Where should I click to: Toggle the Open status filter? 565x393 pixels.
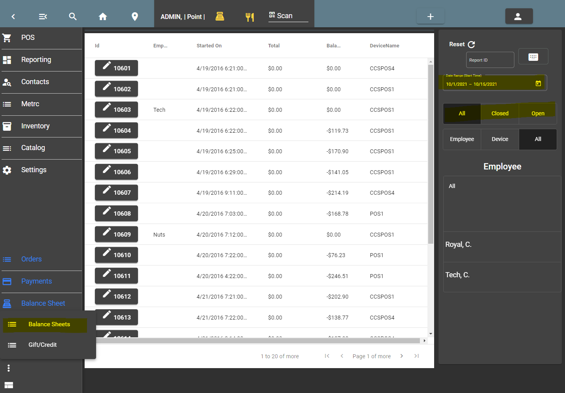(x=538, y=113)
